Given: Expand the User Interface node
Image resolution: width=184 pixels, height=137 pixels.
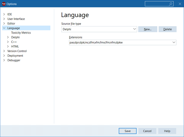Looking at the screenshot, I should [4, 19].
